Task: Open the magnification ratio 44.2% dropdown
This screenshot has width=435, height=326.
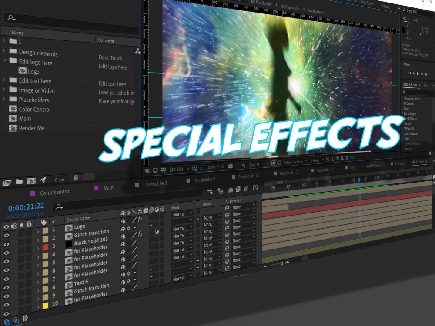Action: coord(179,169)
